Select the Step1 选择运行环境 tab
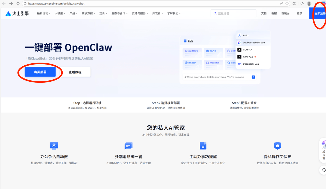 (87, 105)
